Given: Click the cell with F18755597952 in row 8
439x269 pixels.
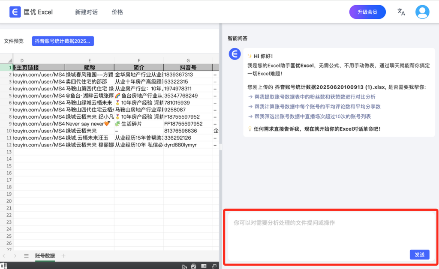Looking at the screenshot, I should pos(188,117).
